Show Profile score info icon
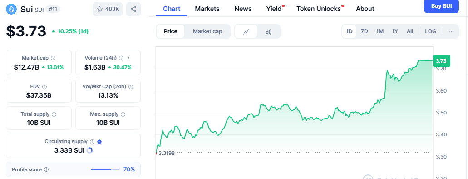 [x=46, y=170]
